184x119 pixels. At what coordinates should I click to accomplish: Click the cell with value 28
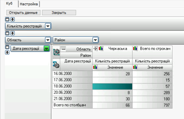tap(112, 74)
